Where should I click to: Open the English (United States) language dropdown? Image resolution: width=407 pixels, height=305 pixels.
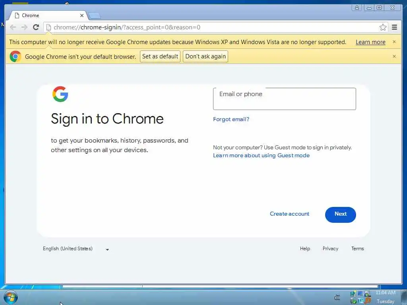[x=76, y=249]
